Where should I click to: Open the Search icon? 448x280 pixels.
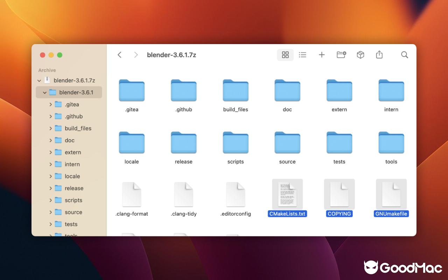[404, 55]
